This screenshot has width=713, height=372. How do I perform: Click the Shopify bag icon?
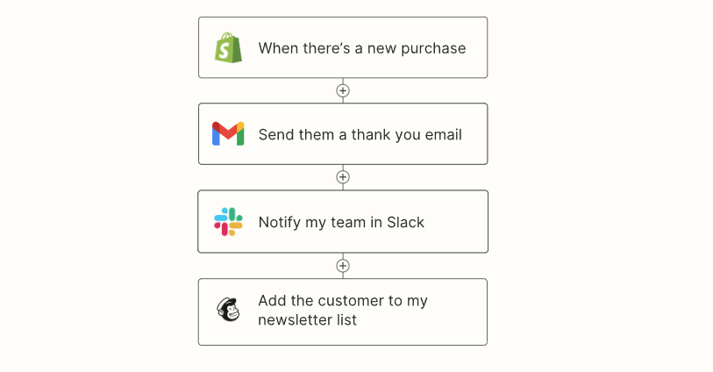[x=228, y=47]
